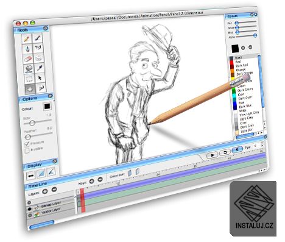The width and height of the screenshot is (285, 242).
Task: Select the Polyline tool
Action: click(x=38, y=48)
